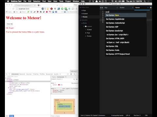157x117 pixels.
Task: Open the Selection menu
Action: [x=37, y=1]
